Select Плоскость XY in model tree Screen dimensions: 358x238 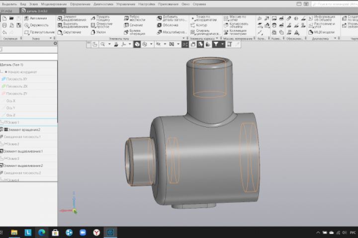pos(16,79)
